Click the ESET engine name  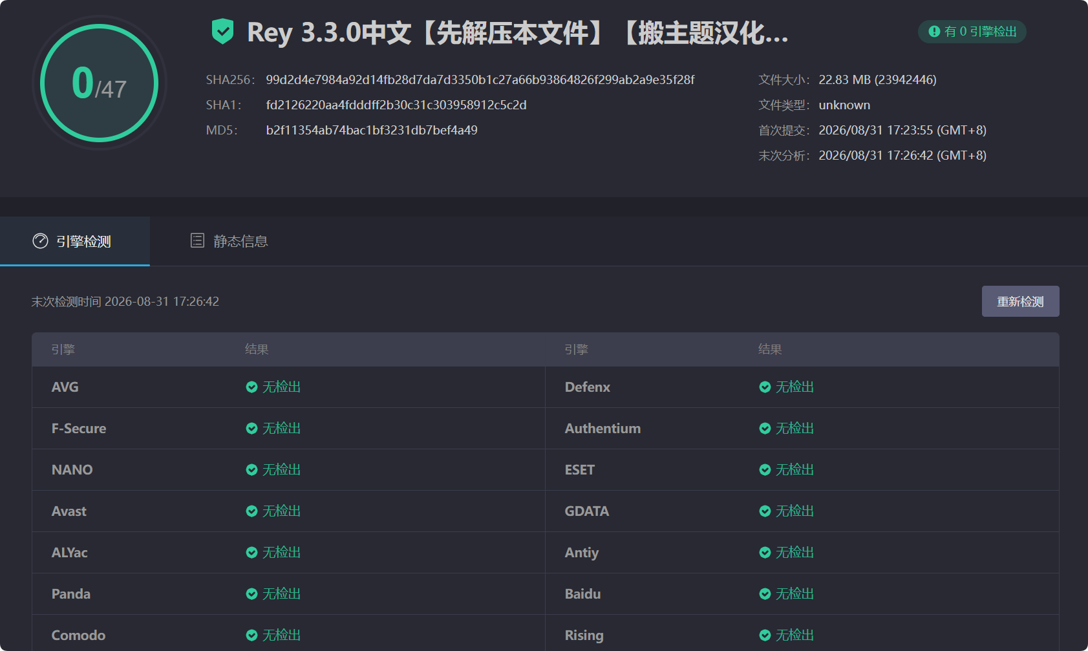coord(580,470)
